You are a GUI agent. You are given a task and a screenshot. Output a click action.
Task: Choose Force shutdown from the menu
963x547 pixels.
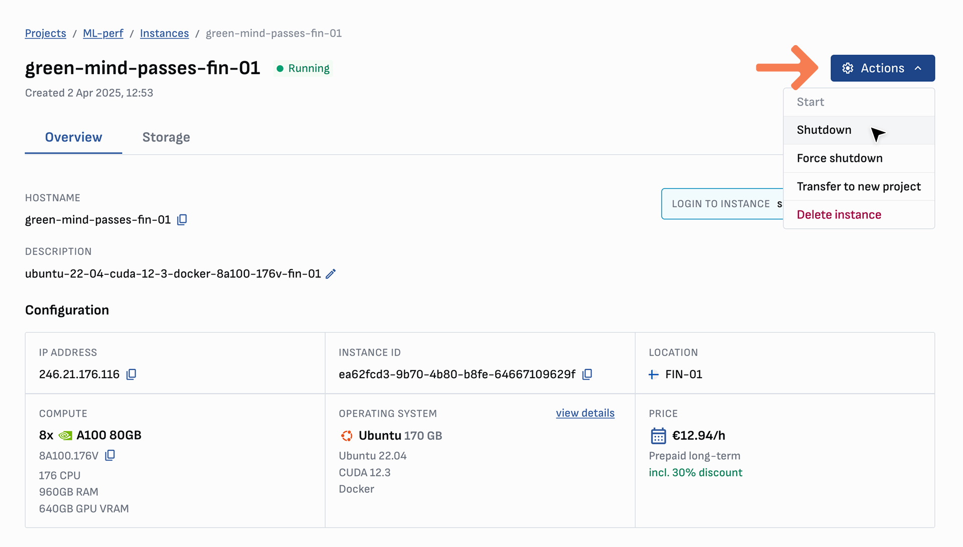(x=840, y=158)
